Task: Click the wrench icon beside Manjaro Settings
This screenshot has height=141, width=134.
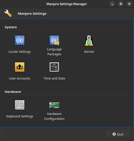Action: point(8,14)
